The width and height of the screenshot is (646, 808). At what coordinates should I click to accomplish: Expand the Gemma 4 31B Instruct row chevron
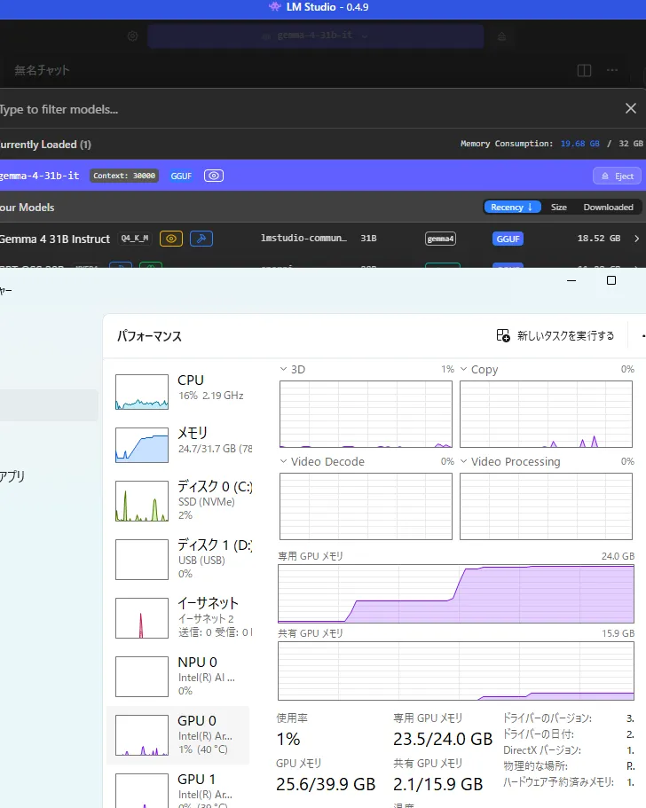tap(636, 239)
